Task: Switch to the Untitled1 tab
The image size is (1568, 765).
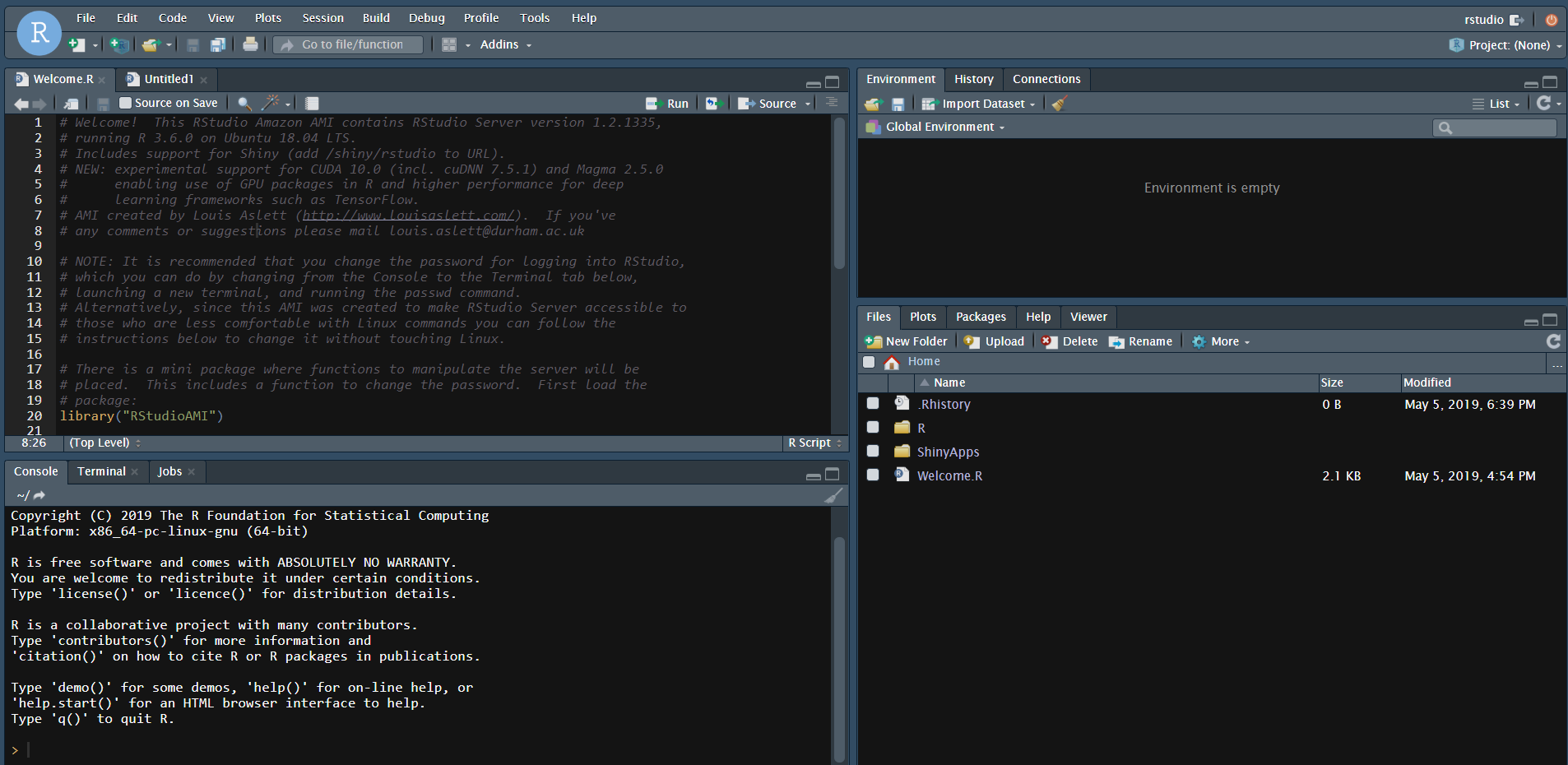Action: [168, 79]
